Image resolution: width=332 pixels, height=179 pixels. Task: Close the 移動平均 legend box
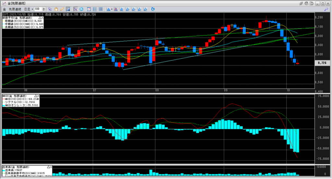(43, 18)
